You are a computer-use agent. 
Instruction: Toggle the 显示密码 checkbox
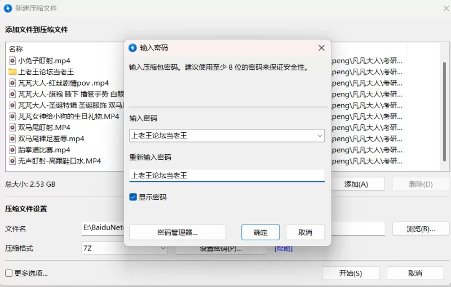(x=133, y=197)
